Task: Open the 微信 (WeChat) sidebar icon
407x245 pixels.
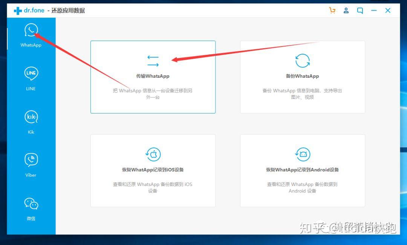Action: 31,204
